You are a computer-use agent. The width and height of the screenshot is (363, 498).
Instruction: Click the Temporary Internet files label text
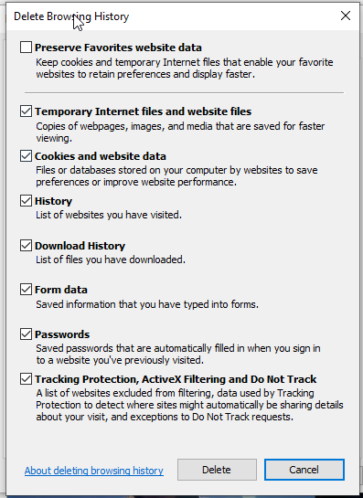[x=143, y=111]
